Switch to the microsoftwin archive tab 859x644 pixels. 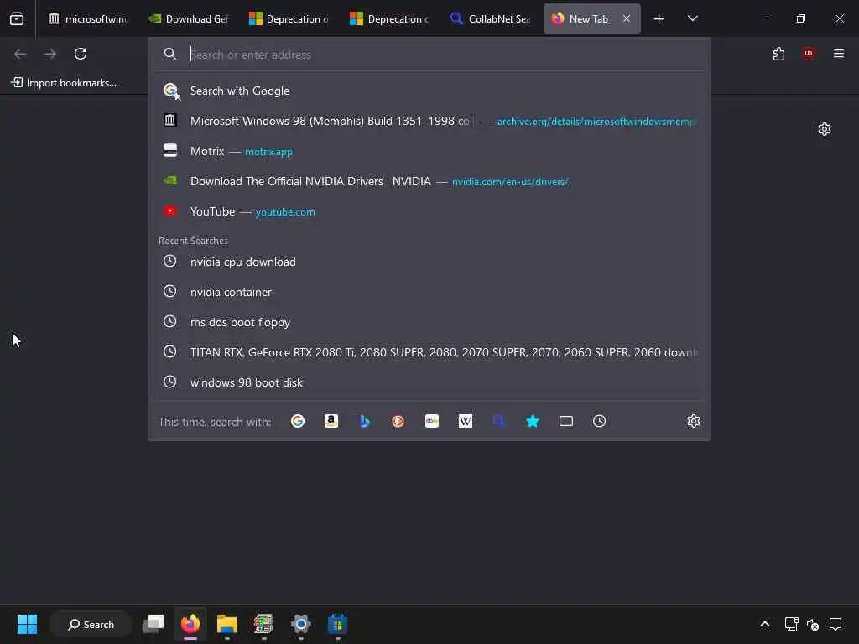(87, 18)
